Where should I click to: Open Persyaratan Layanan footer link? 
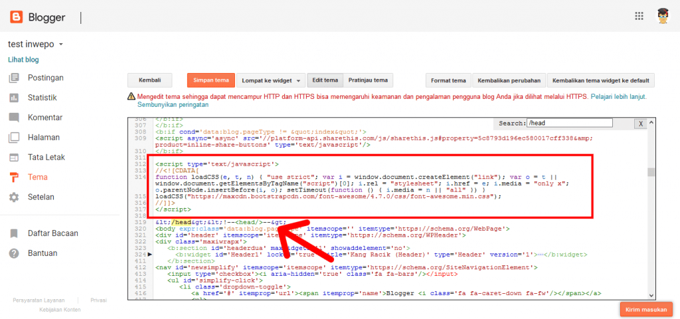pyautogui.click(x=39, y=300)
